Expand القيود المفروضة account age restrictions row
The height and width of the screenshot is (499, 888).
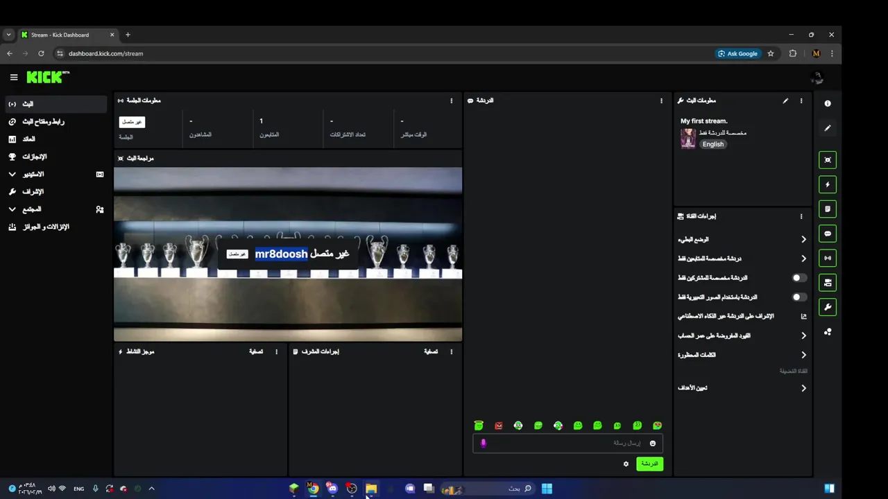pyautogui.click(x=742, y=335)
